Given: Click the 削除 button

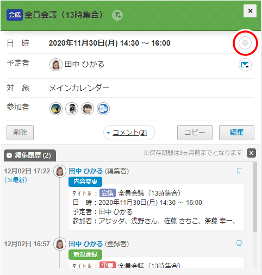Looking at the screenshot, I should click(20, 133).
